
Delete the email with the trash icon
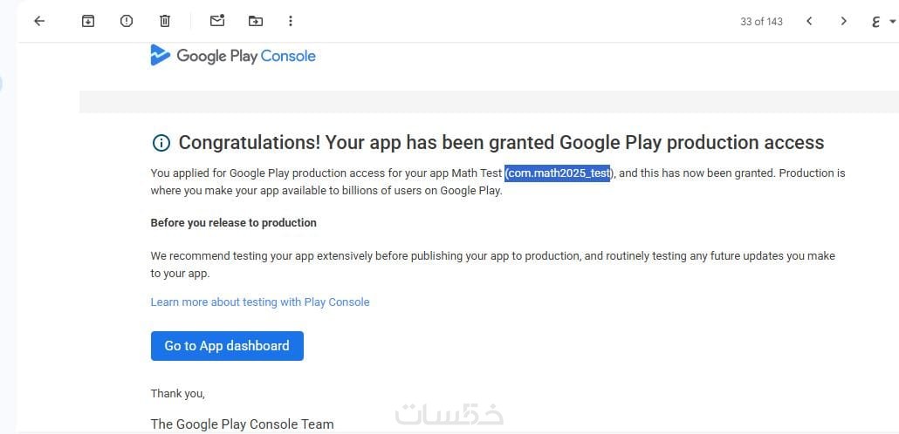coord(165,21)
